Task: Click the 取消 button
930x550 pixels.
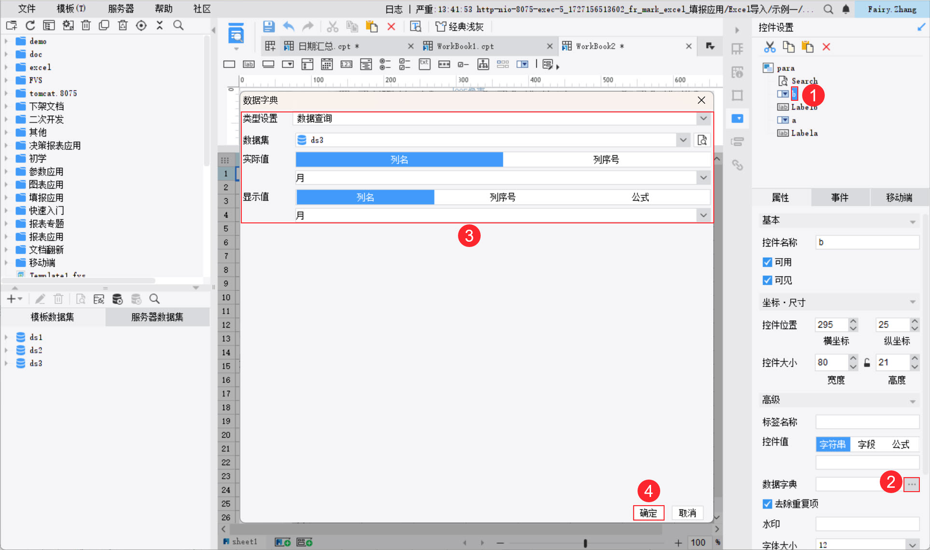Action: coord(687,513)
